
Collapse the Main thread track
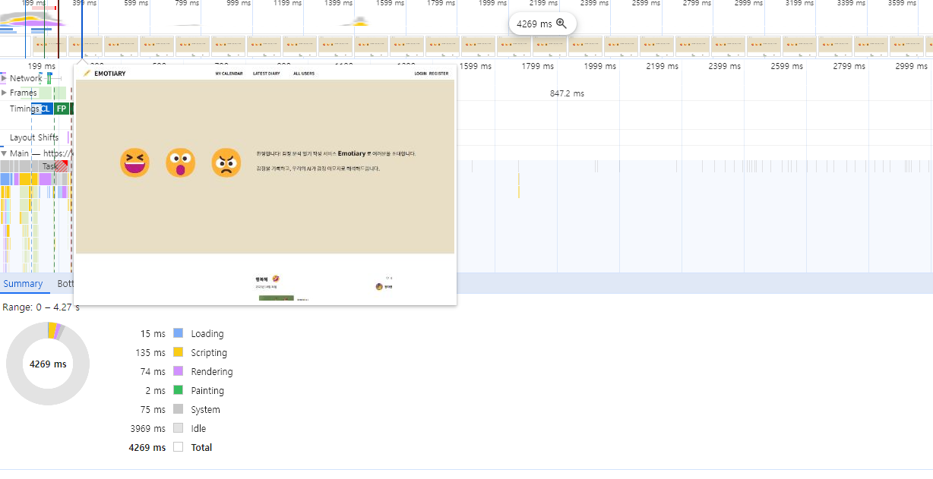pyautogui.click(x=4, y=153)
